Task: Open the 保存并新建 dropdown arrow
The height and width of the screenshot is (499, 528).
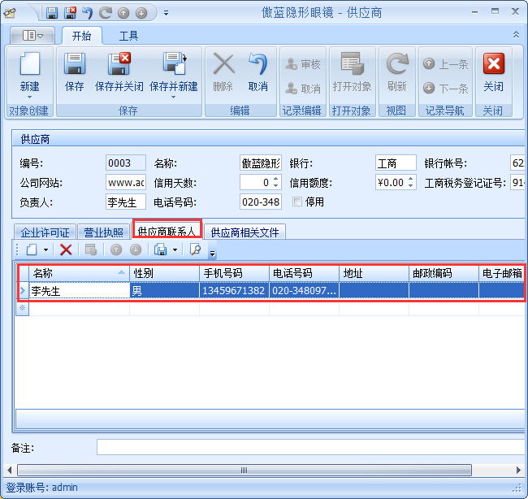Action: tap(173, 97)
